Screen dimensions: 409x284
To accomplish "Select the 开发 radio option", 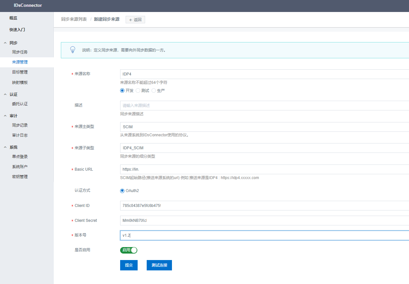I will (x=122, y=91).
